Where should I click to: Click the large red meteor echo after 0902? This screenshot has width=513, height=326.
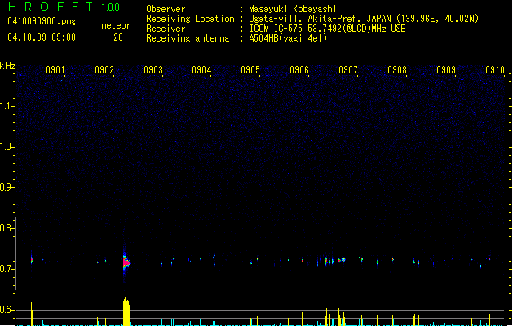[x=126, y=262]
